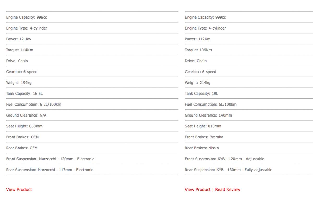Screen dimensions: 313x209
Task: Click the Front Brakes: Brembo row
Action: (249, 137)
